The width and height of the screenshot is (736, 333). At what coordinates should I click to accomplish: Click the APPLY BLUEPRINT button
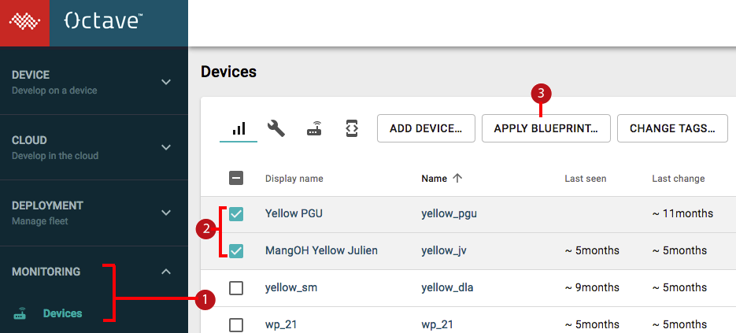click(546, 128)
